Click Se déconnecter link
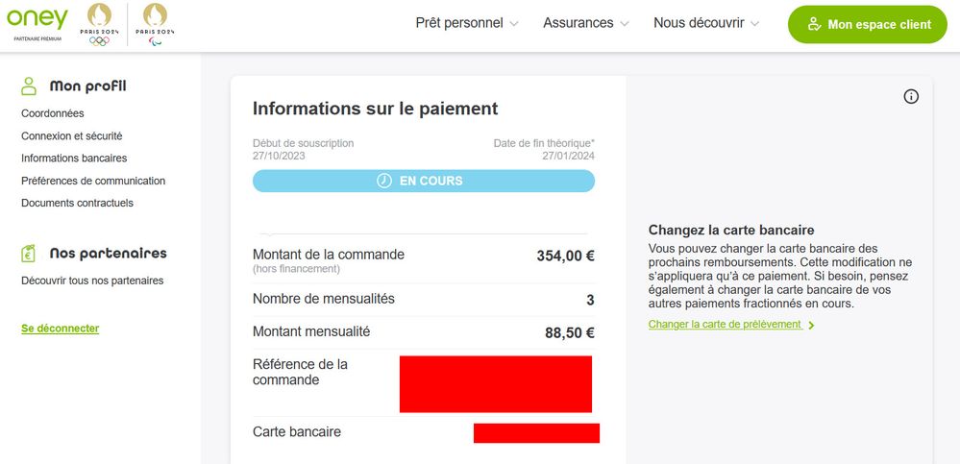This screenshot has width=960, height=464. tap(60, 329)
